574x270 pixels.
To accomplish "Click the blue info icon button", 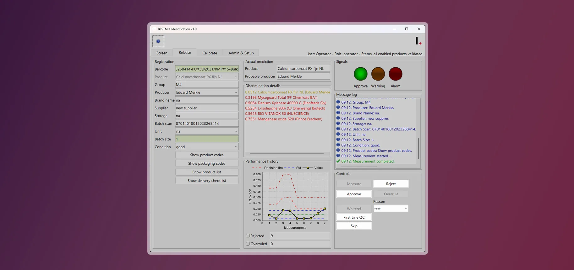I will [158, 41].
